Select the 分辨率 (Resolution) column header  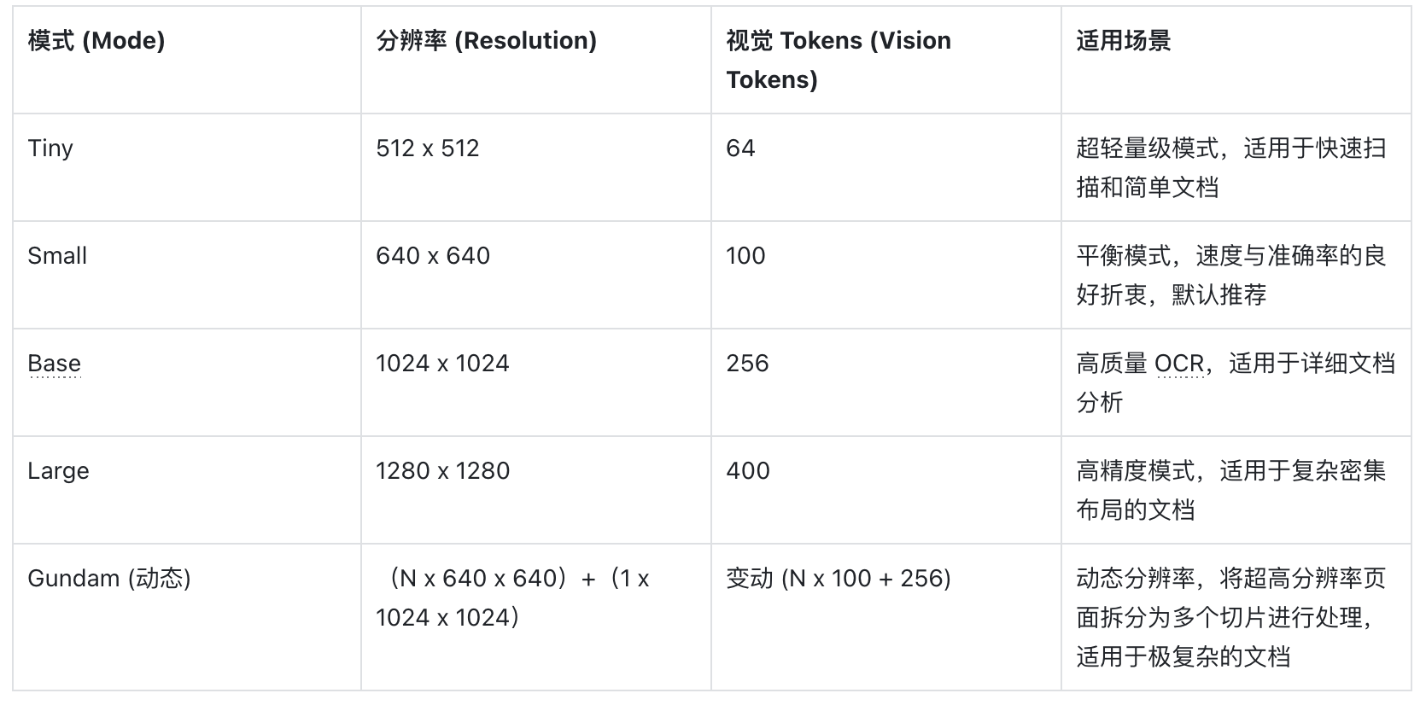tap(486, 41)
